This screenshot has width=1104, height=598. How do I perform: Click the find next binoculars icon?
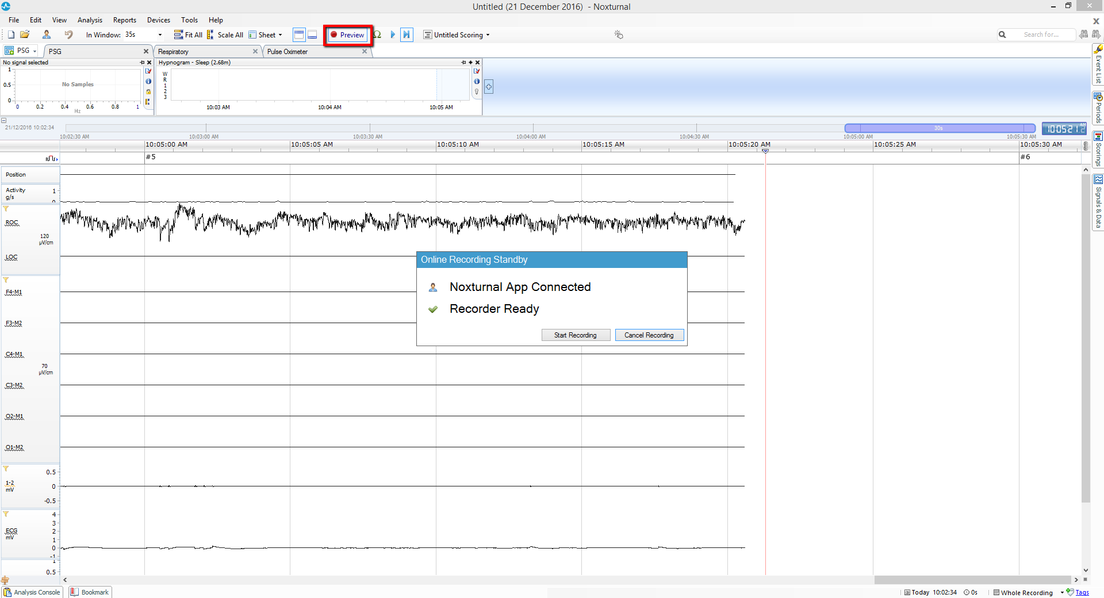pos(1096,34)
